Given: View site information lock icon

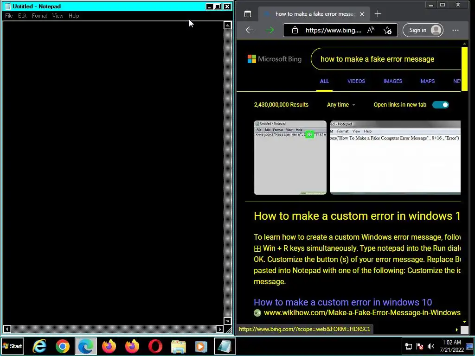Looking at the screenshot, I should click(295, 30).
